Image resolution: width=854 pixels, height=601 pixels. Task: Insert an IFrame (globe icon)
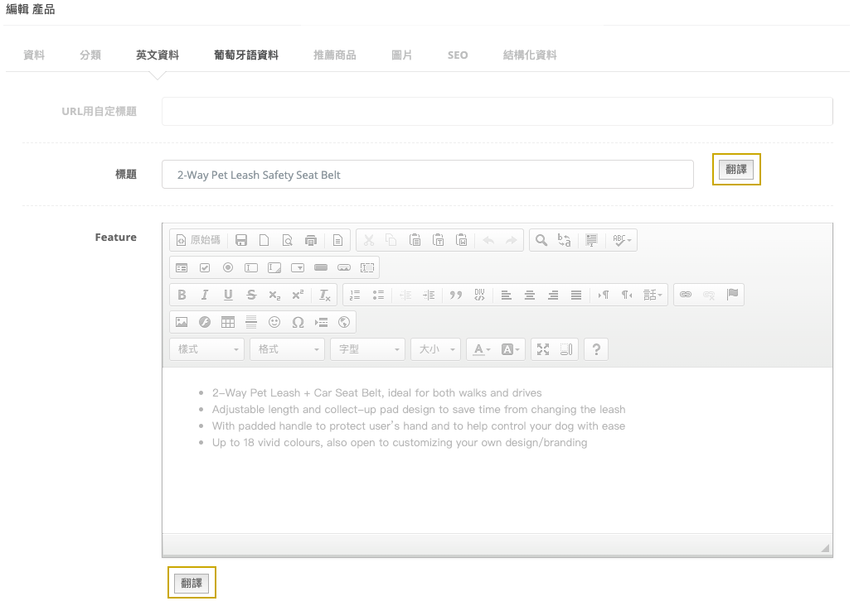344,322
